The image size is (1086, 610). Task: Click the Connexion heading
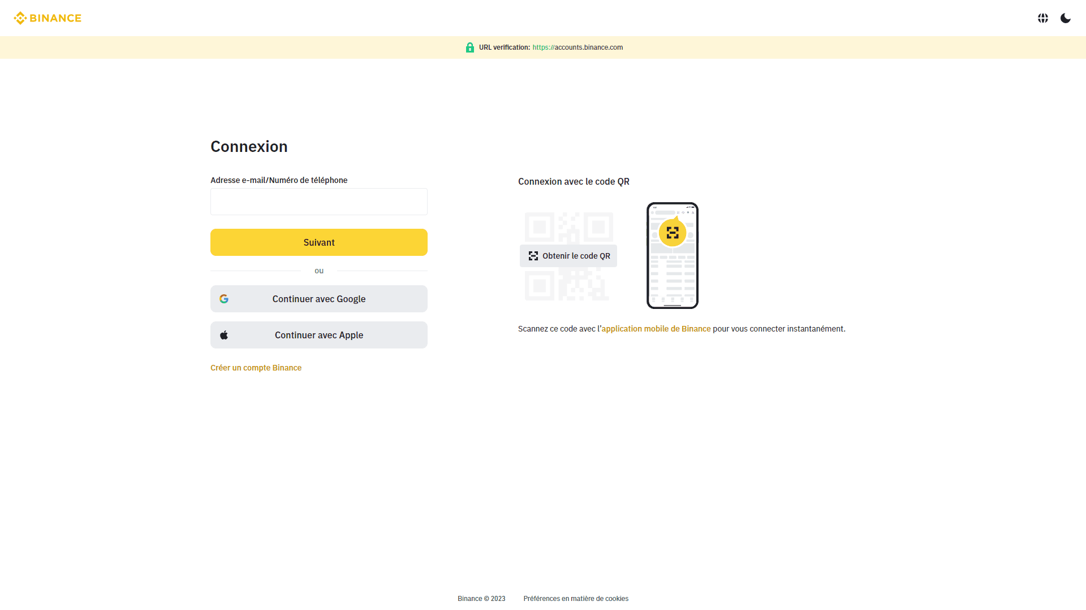[x=249, y=147]
